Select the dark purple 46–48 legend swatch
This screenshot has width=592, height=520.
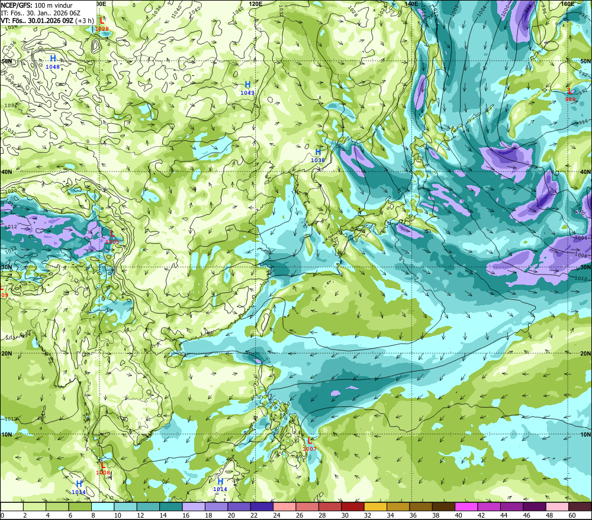[535, 506]
